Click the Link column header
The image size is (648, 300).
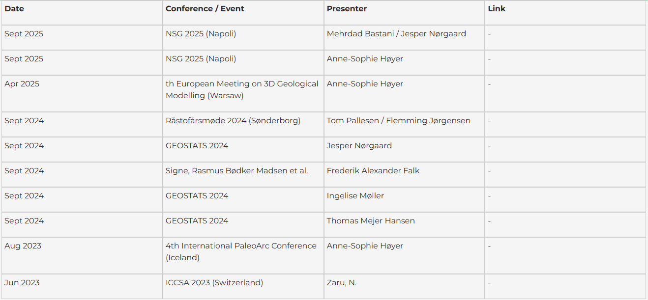tap(497, 9)
